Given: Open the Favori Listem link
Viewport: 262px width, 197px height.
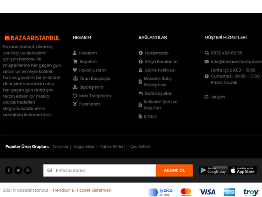Looking at the screenshot, I should [92, 70].
